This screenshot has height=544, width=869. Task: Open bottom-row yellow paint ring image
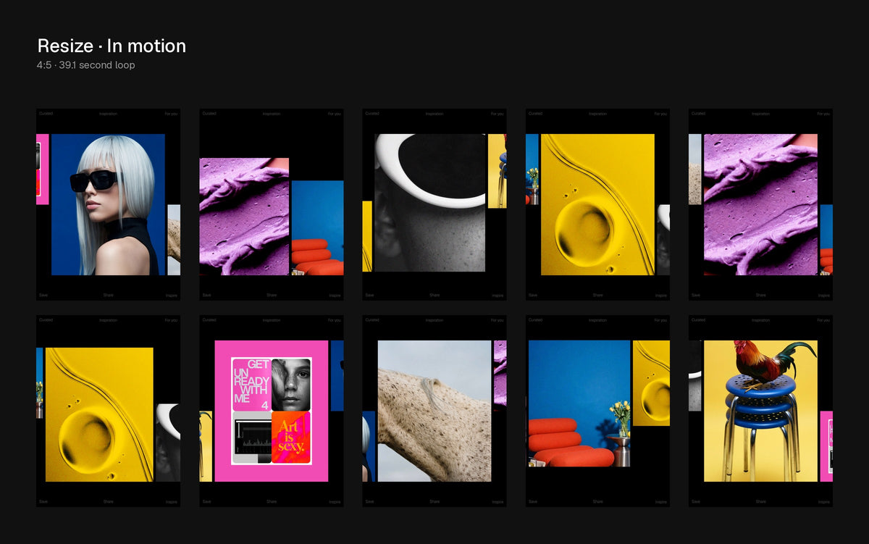[99, 414]
